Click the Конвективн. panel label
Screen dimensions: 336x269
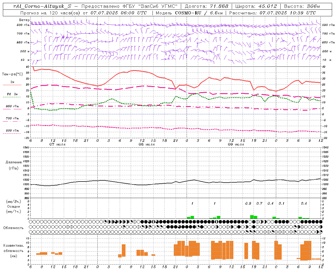(14, 246)
